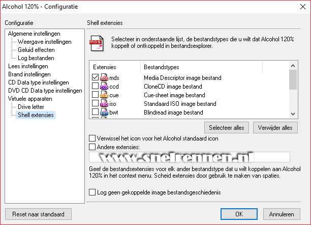Select Virtuele apparaten in the tree
The height and width of the screenshot is (225, 311).
(x=30, y=99)
